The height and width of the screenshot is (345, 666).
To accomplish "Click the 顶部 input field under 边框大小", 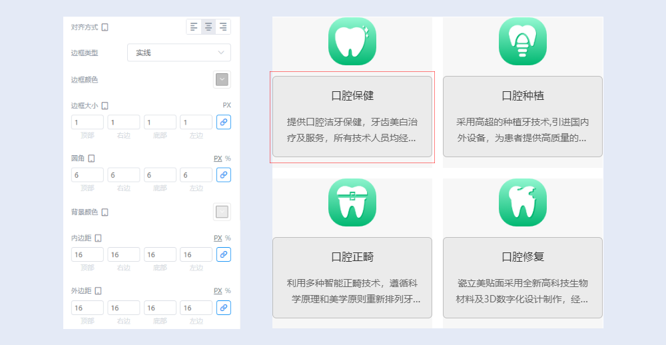I will click(87, 122).
